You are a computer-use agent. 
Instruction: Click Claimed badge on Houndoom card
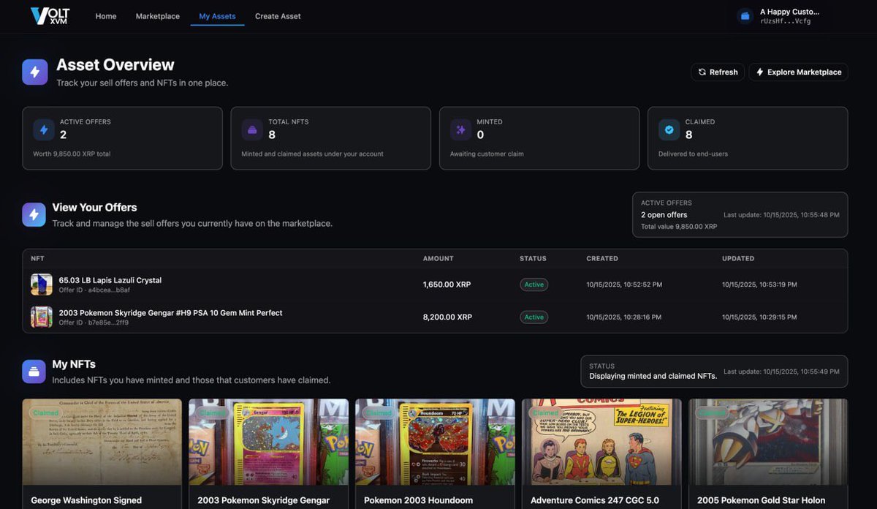point(379,413)
